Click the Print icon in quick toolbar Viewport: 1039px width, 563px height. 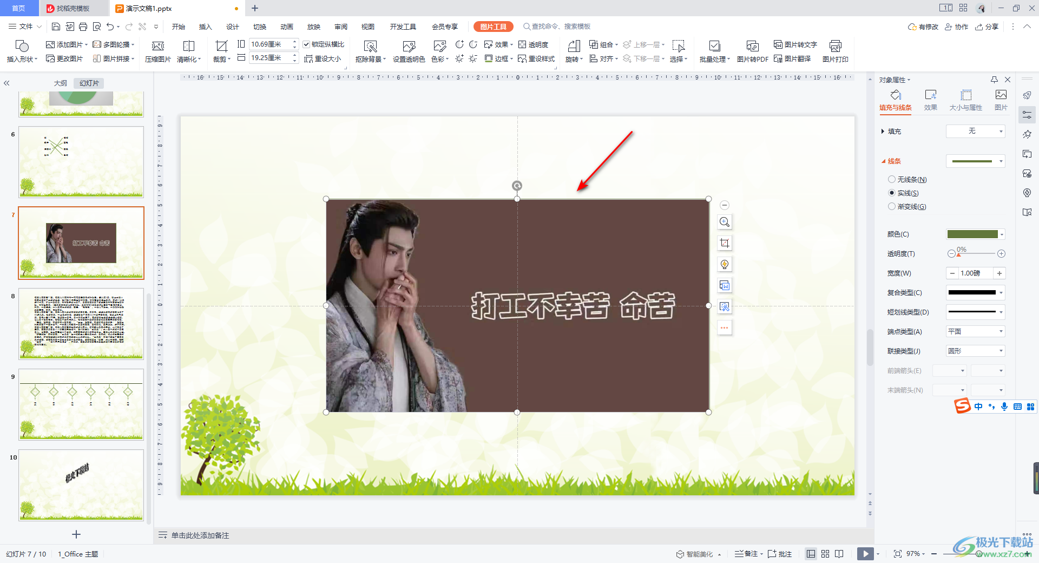click(83, 27)
